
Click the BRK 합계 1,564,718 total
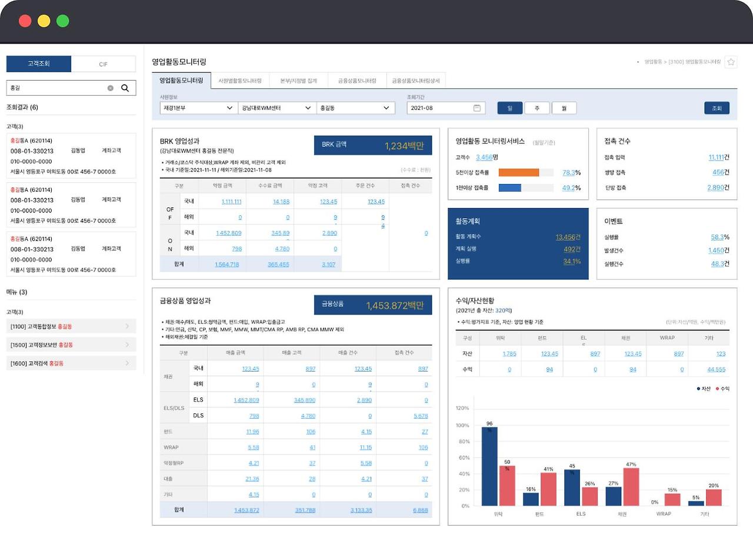[227, 265]
